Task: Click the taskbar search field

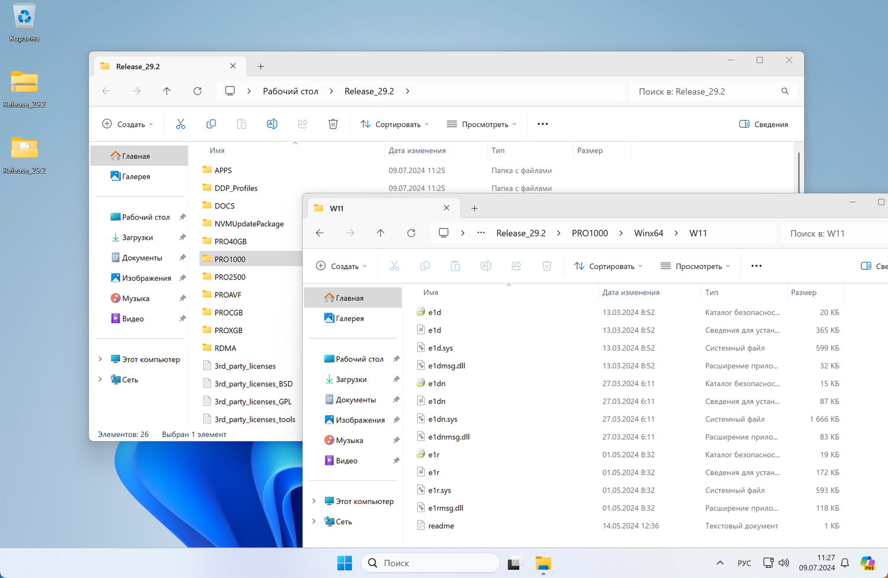Action: coord(430,563)
